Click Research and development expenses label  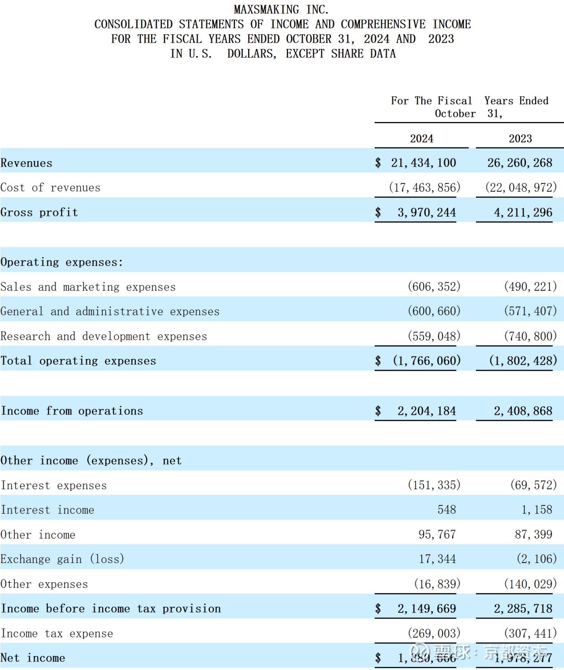pyautogui.click(x=104, y=336)
